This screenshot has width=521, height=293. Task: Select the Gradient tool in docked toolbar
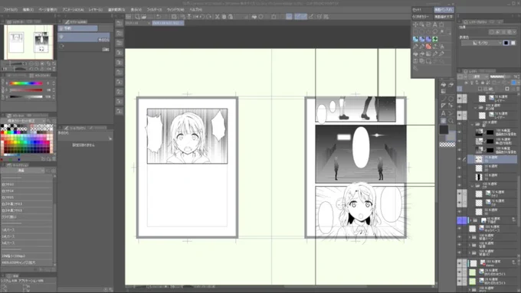444,91
